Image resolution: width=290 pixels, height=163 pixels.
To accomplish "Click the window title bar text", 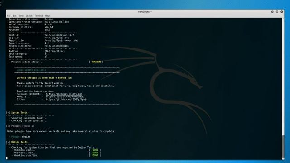I will pyautogui.click(x=145, y=12).
